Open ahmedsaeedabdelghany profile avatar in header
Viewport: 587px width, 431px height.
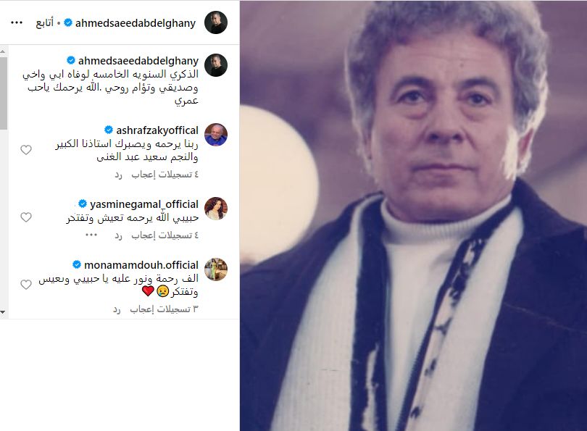point(216,22)
